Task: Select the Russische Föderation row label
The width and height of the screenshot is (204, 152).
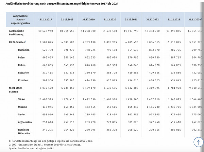Action: tap(24, 132)
